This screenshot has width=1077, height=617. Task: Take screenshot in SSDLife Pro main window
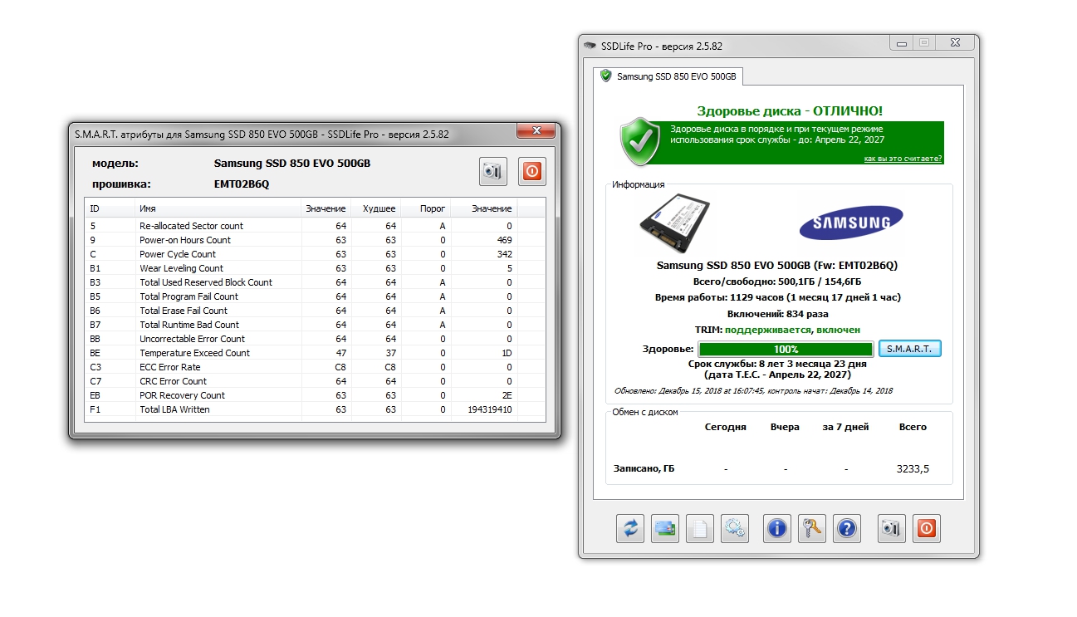point(892,528)
